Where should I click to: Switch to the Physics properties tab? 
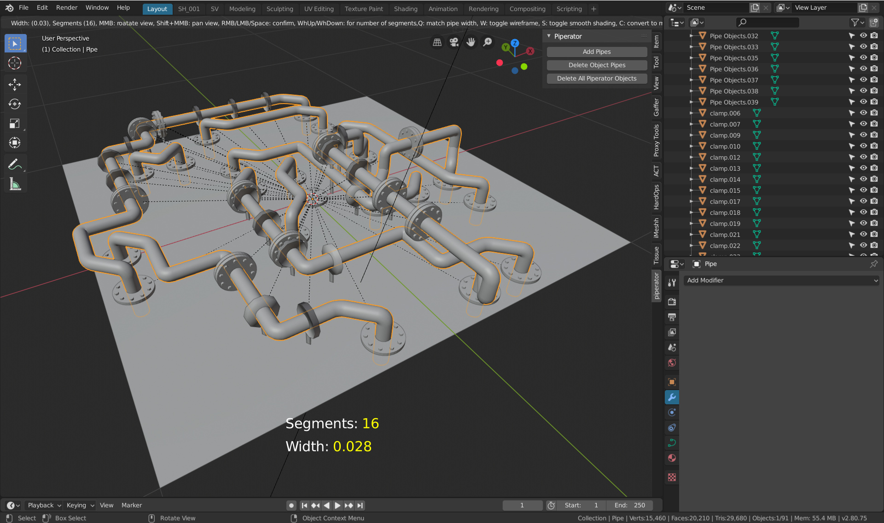tap(672, 413)
